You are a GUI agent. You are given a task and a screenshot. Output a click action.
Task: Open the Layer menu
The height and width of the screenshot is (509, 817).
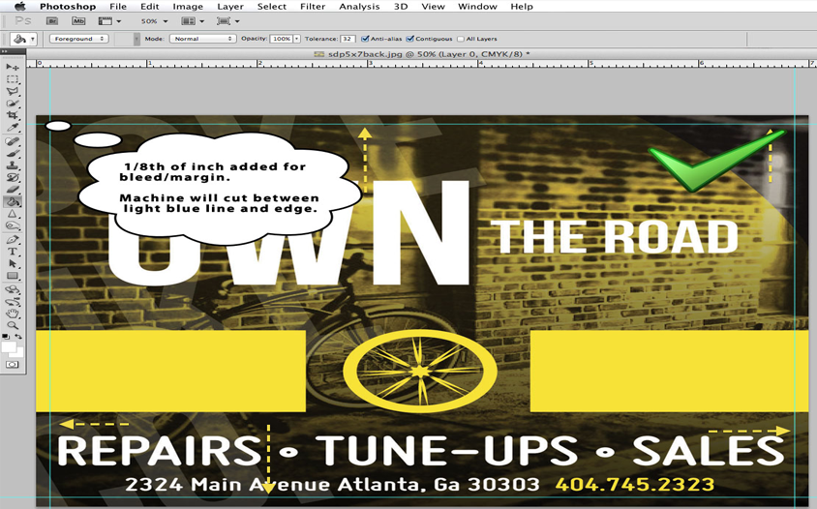230,6
